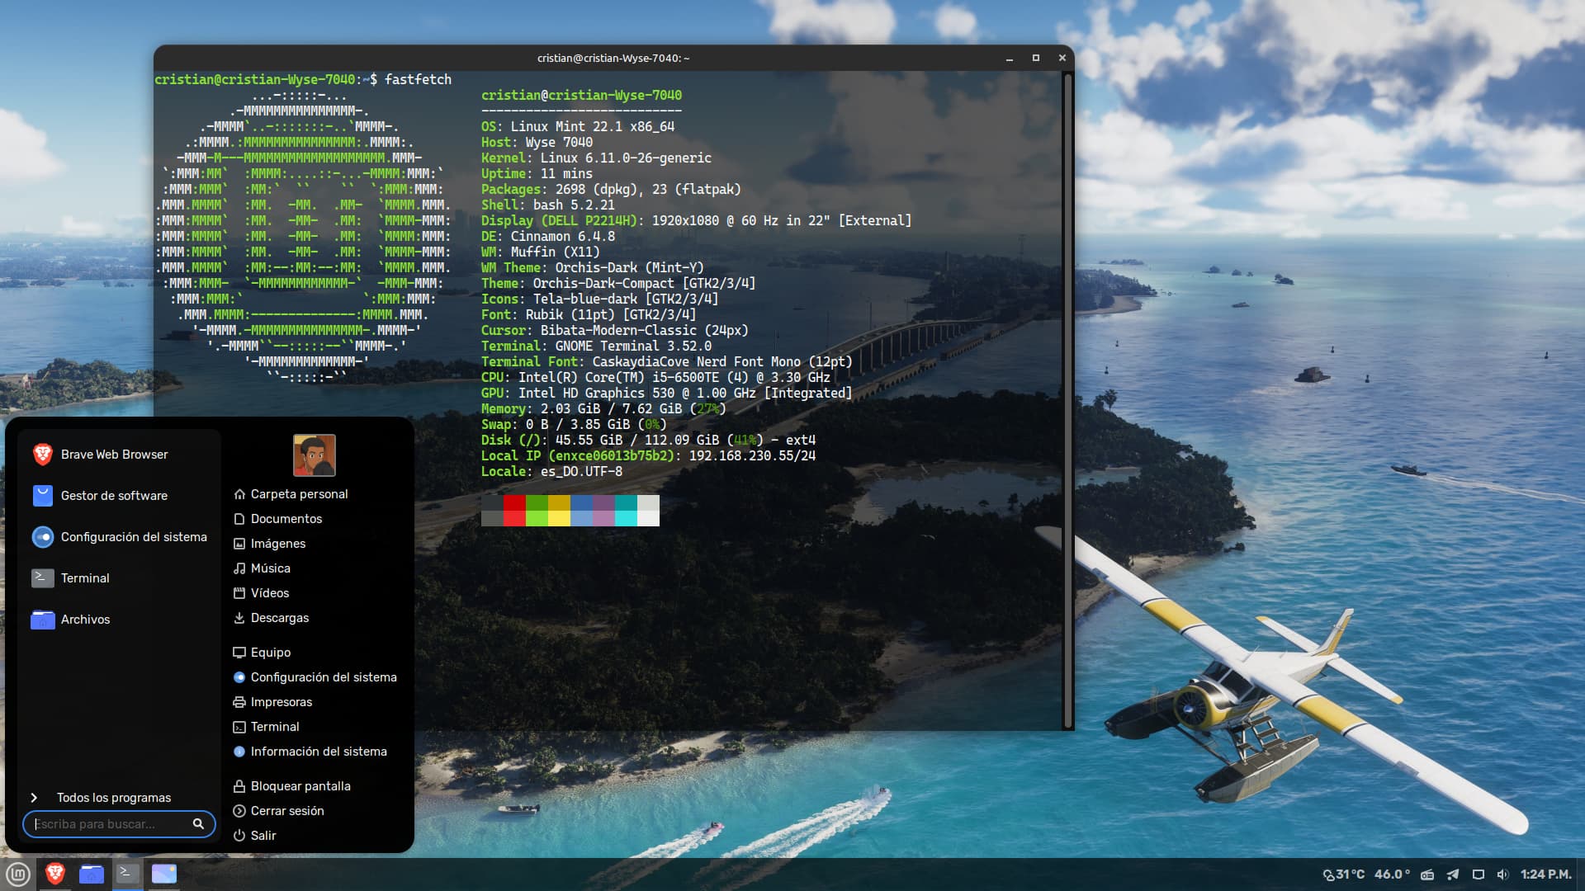Maximize the terminal window

coord(1035,58)
